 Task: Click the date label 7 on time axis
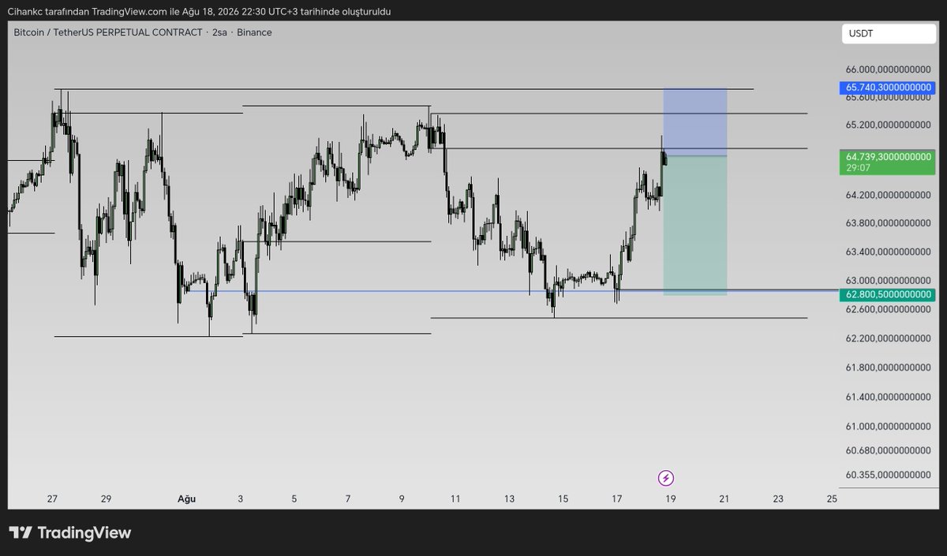[x=348, y=498]
